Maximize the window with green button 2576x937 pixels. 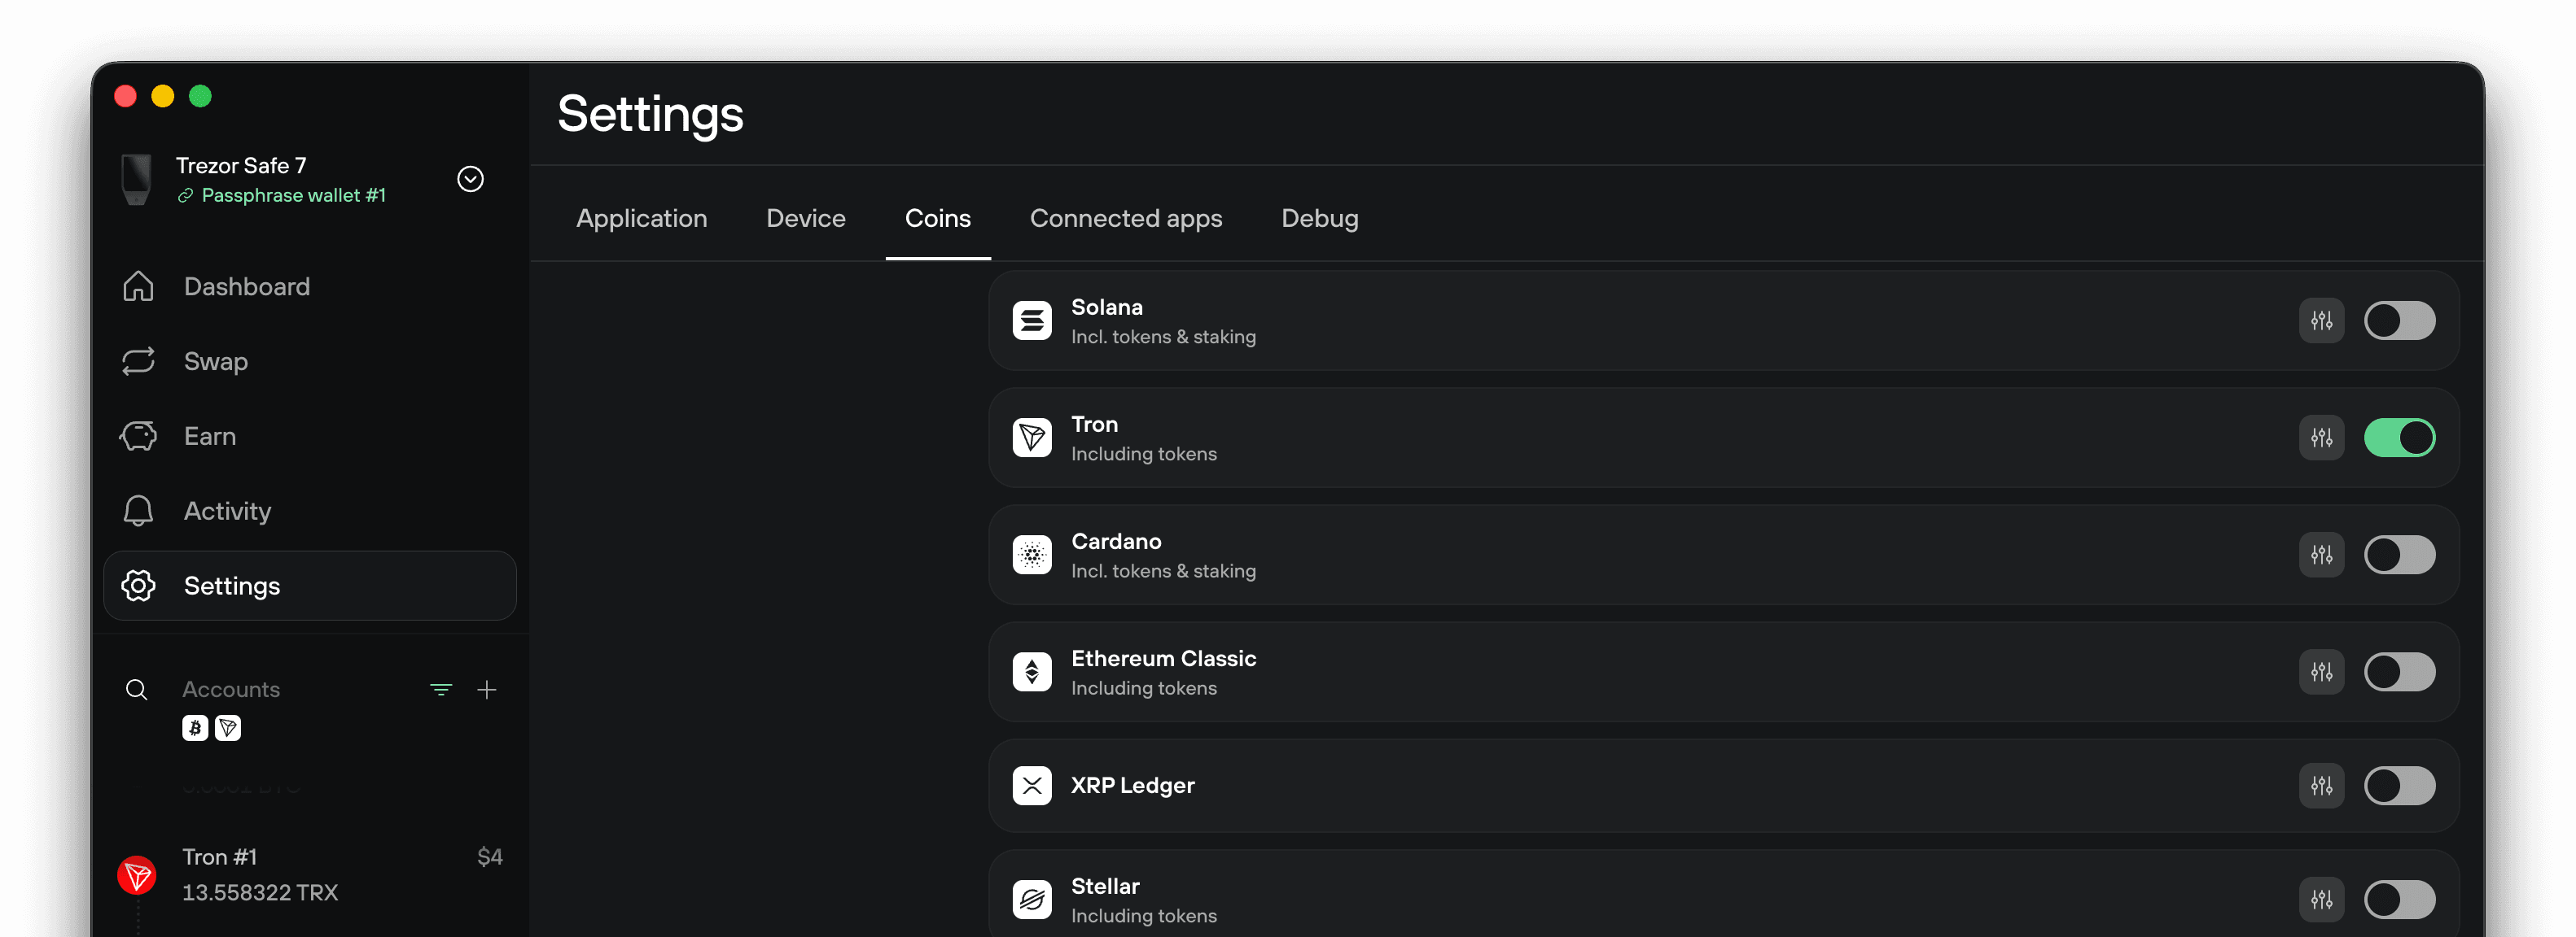(x=200, y=96)
